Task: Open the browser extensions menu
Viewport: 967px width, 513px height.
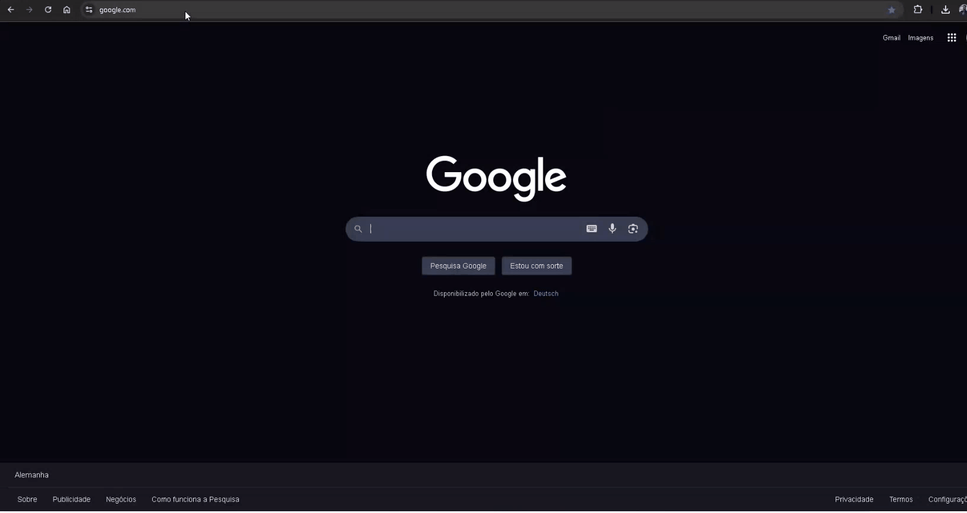Action: coord(918,9)
